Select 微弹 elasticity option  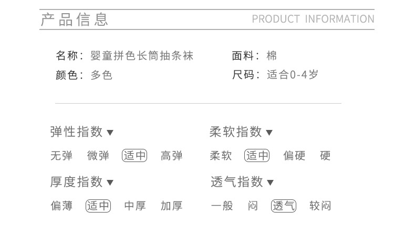click(98, 156)
